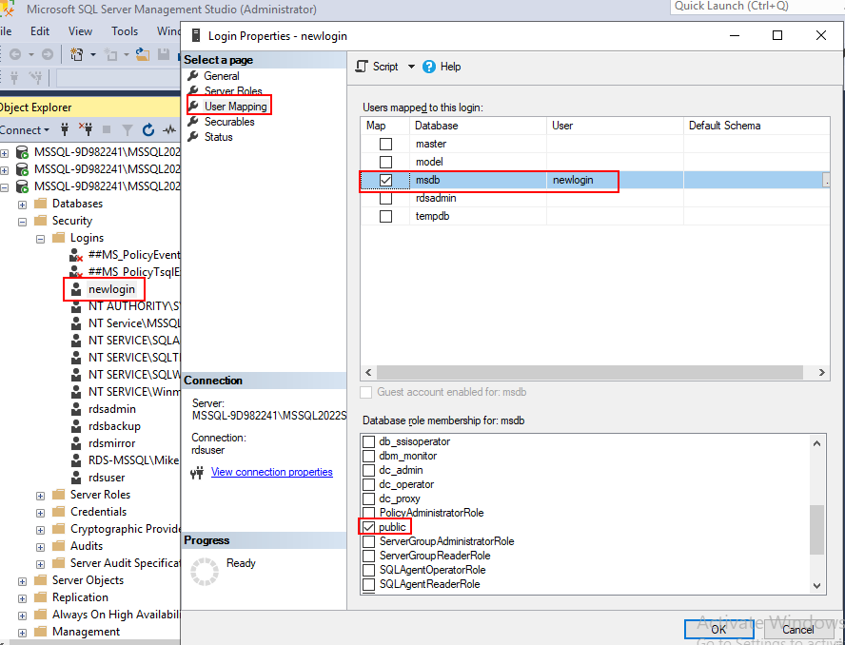845x645 pixels.
Task: Uncheck the msdb database Map checkbox
Action: point(385,180)
